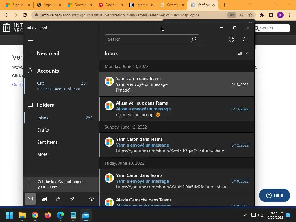This screenshot has height=222, width=296.
Task: Open Chrome profile avatar K
Action: click(x=280, y=15)
